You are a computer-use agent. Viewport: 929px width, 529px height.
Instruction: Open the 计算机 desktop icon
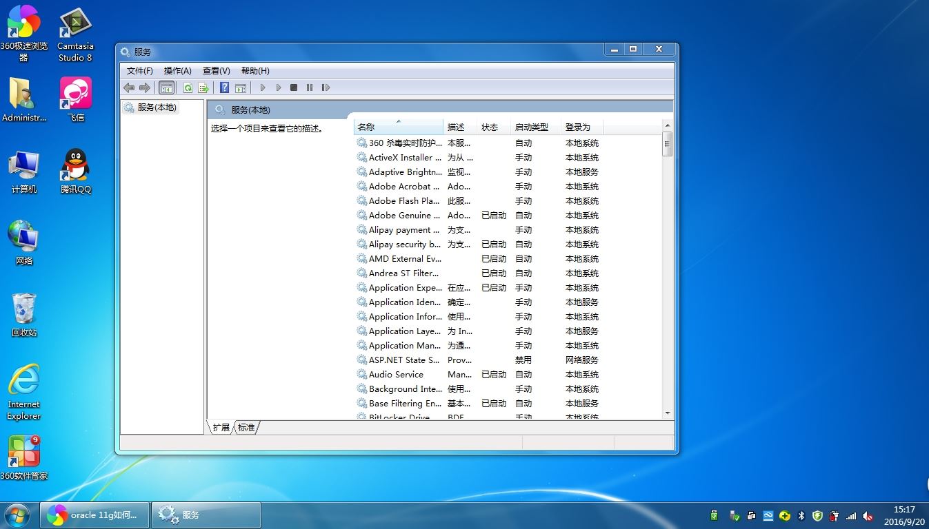(23, 172)
